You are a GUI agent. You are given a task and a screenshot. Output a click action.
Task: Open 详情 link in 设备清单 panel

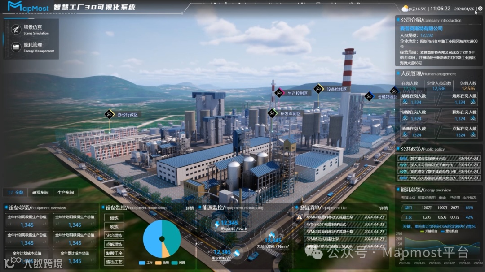(x=384, y=208)
